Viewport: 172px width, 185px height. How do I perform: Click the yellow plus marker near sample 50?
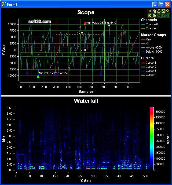pos(80,27)
